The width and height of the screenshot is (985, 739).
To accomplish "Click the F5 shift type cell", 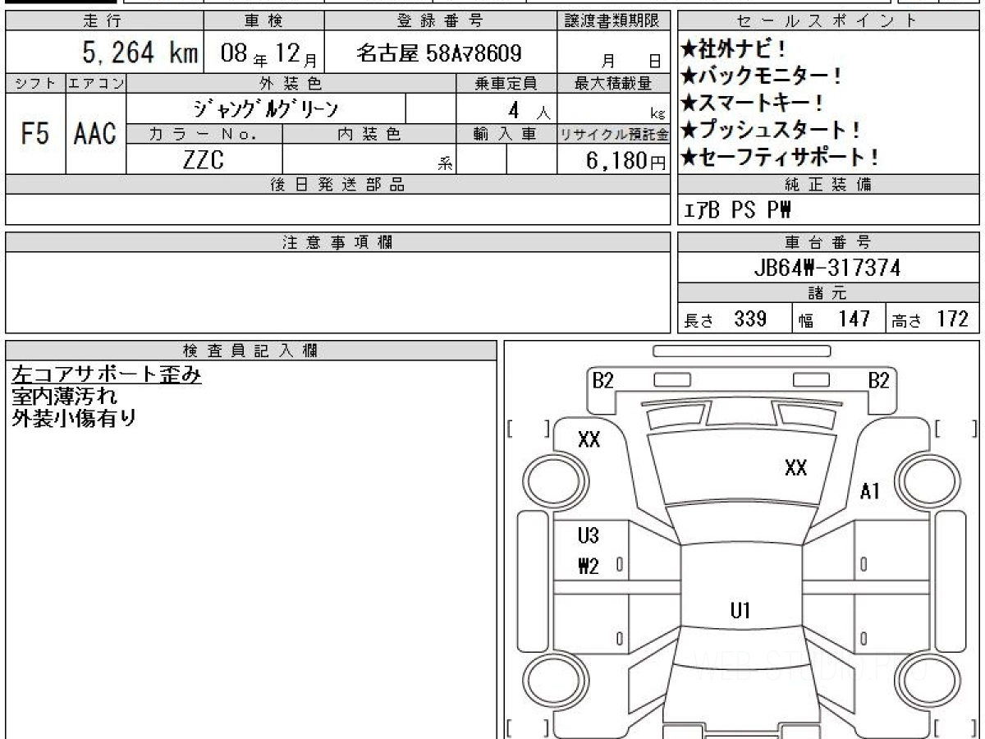I will 35,134.
